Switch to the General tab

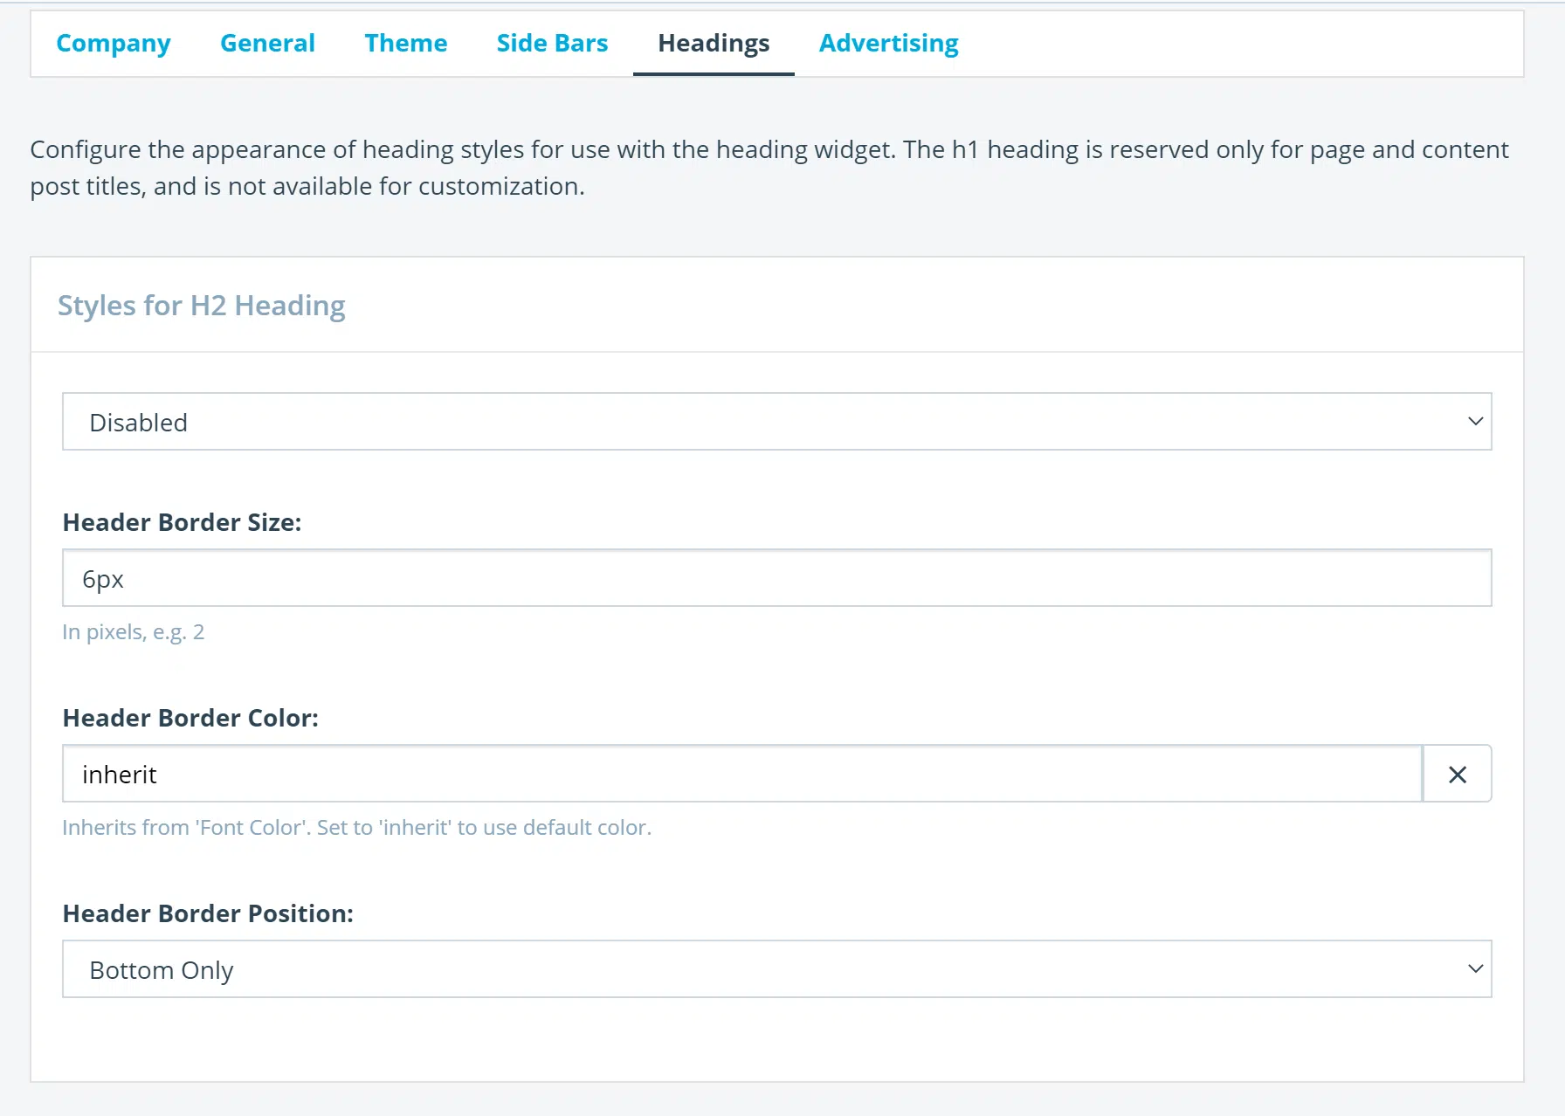point(267,43)
